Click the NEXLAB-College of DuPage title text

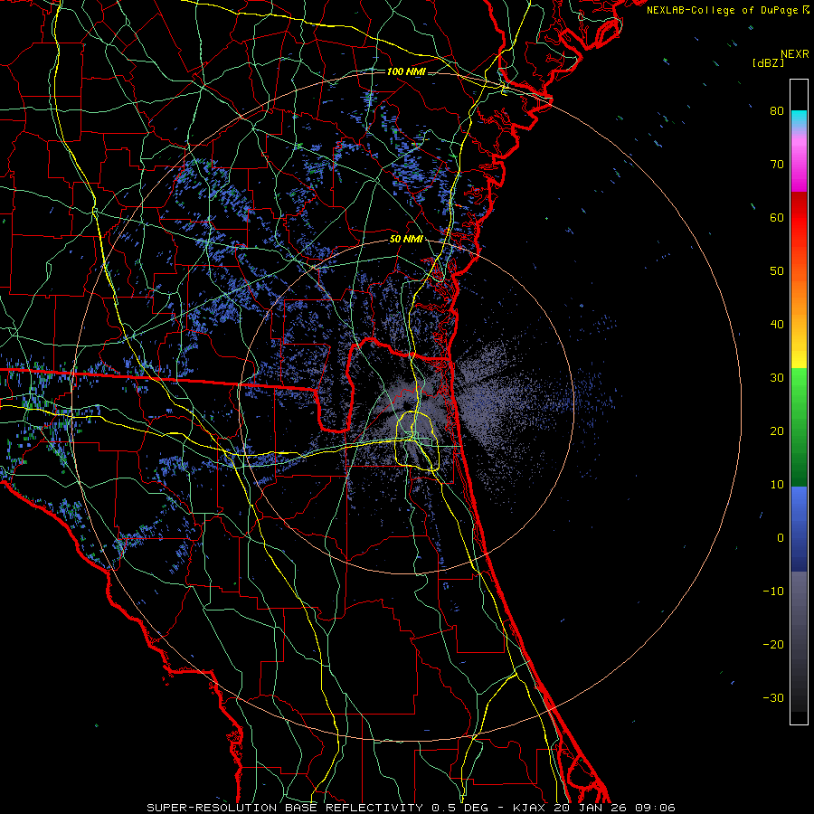click(722, 10)
